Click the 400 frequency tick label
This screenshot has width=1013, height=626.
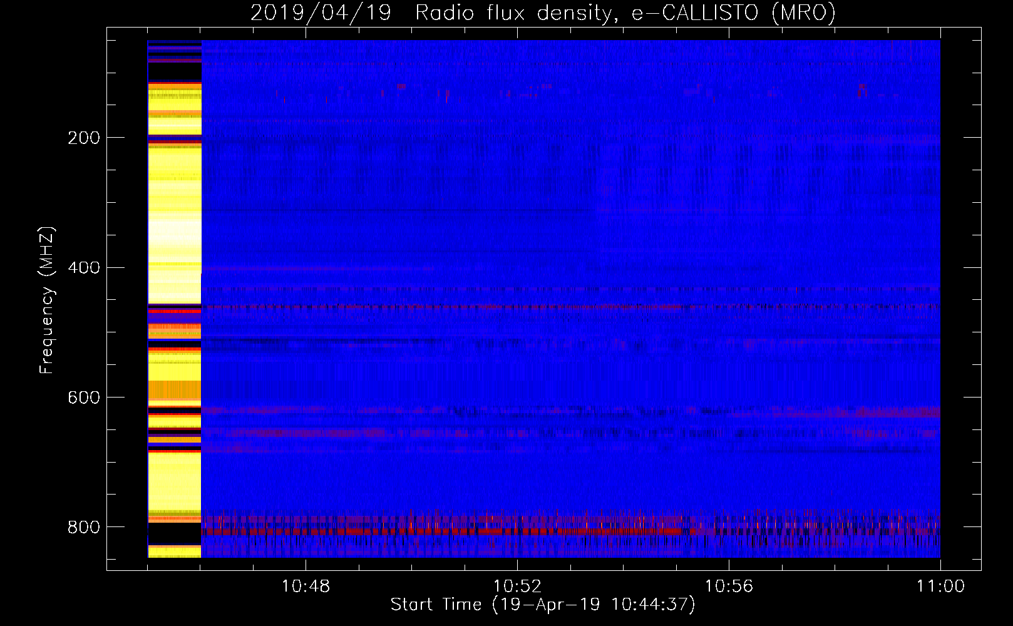[x=83, y=268]
